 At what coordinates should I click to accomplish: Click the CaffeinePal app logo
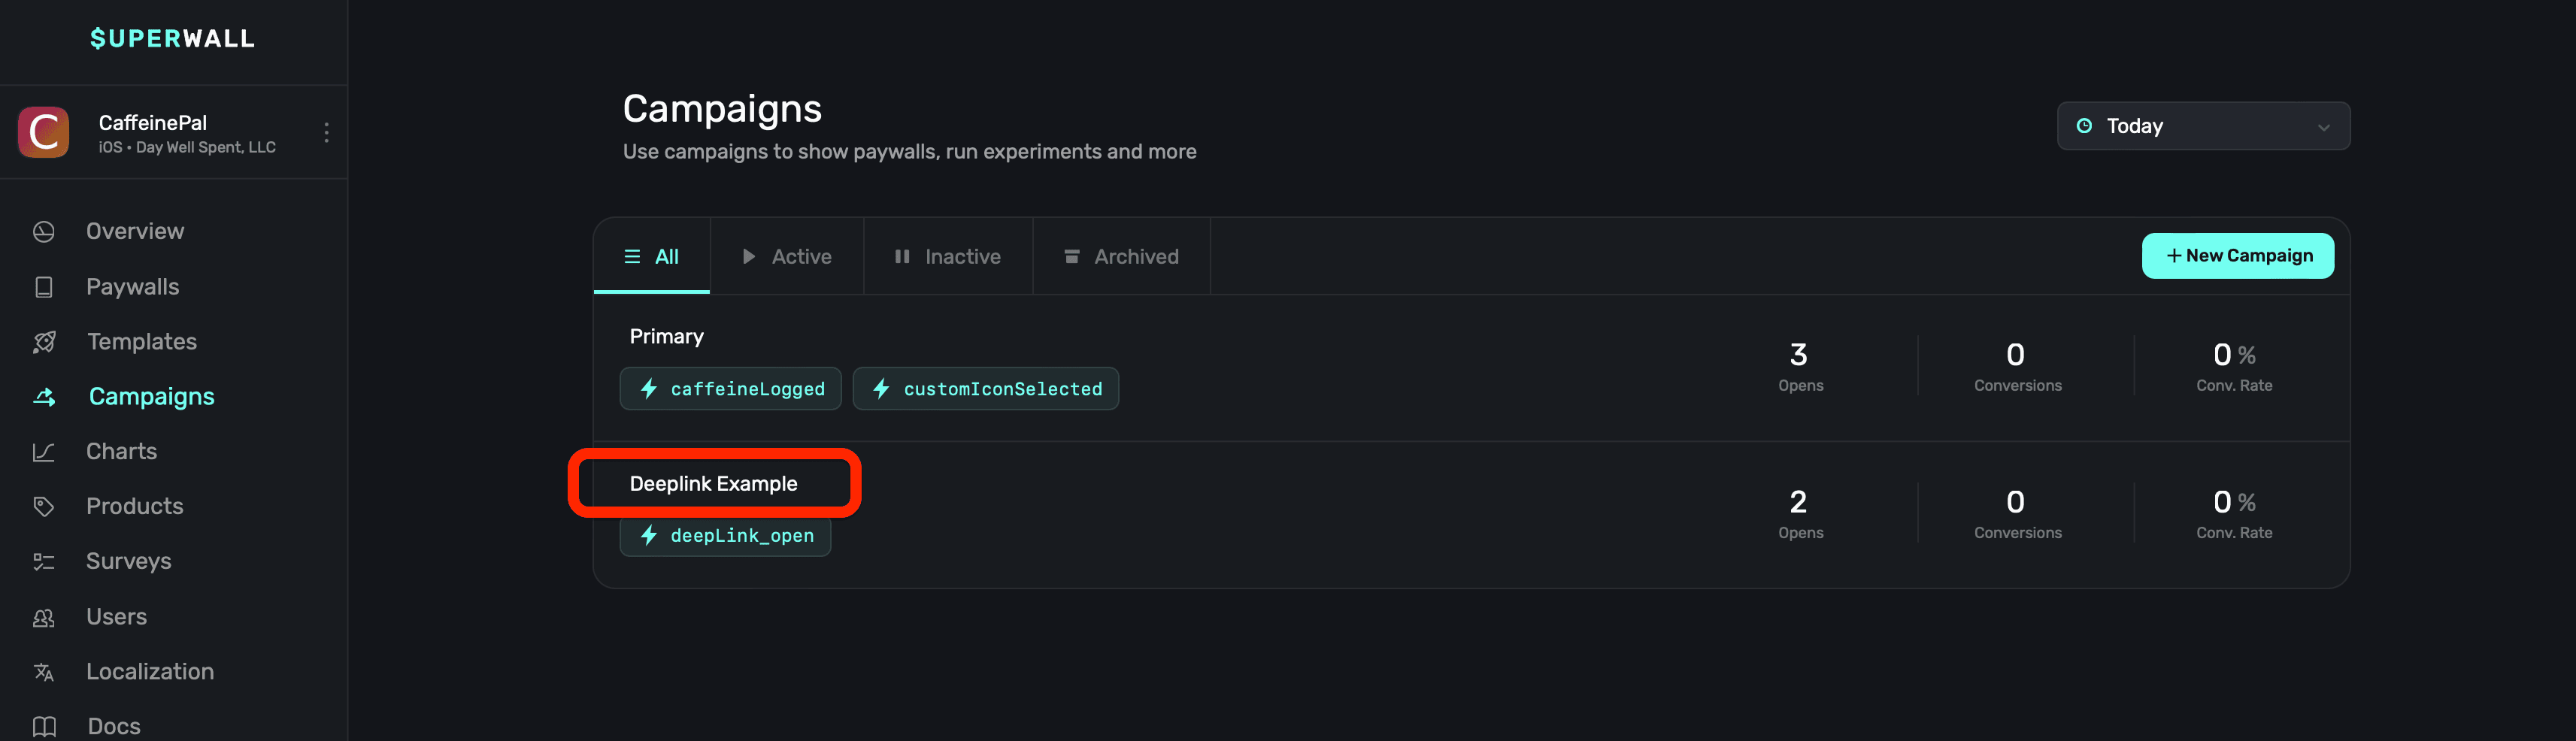[44, 133]
